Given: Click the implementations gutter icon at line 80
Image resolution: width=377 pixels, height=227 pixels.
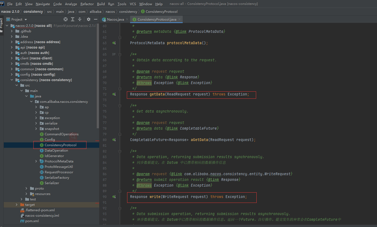Looking at the screenshot, I should [x=114, y=140].
